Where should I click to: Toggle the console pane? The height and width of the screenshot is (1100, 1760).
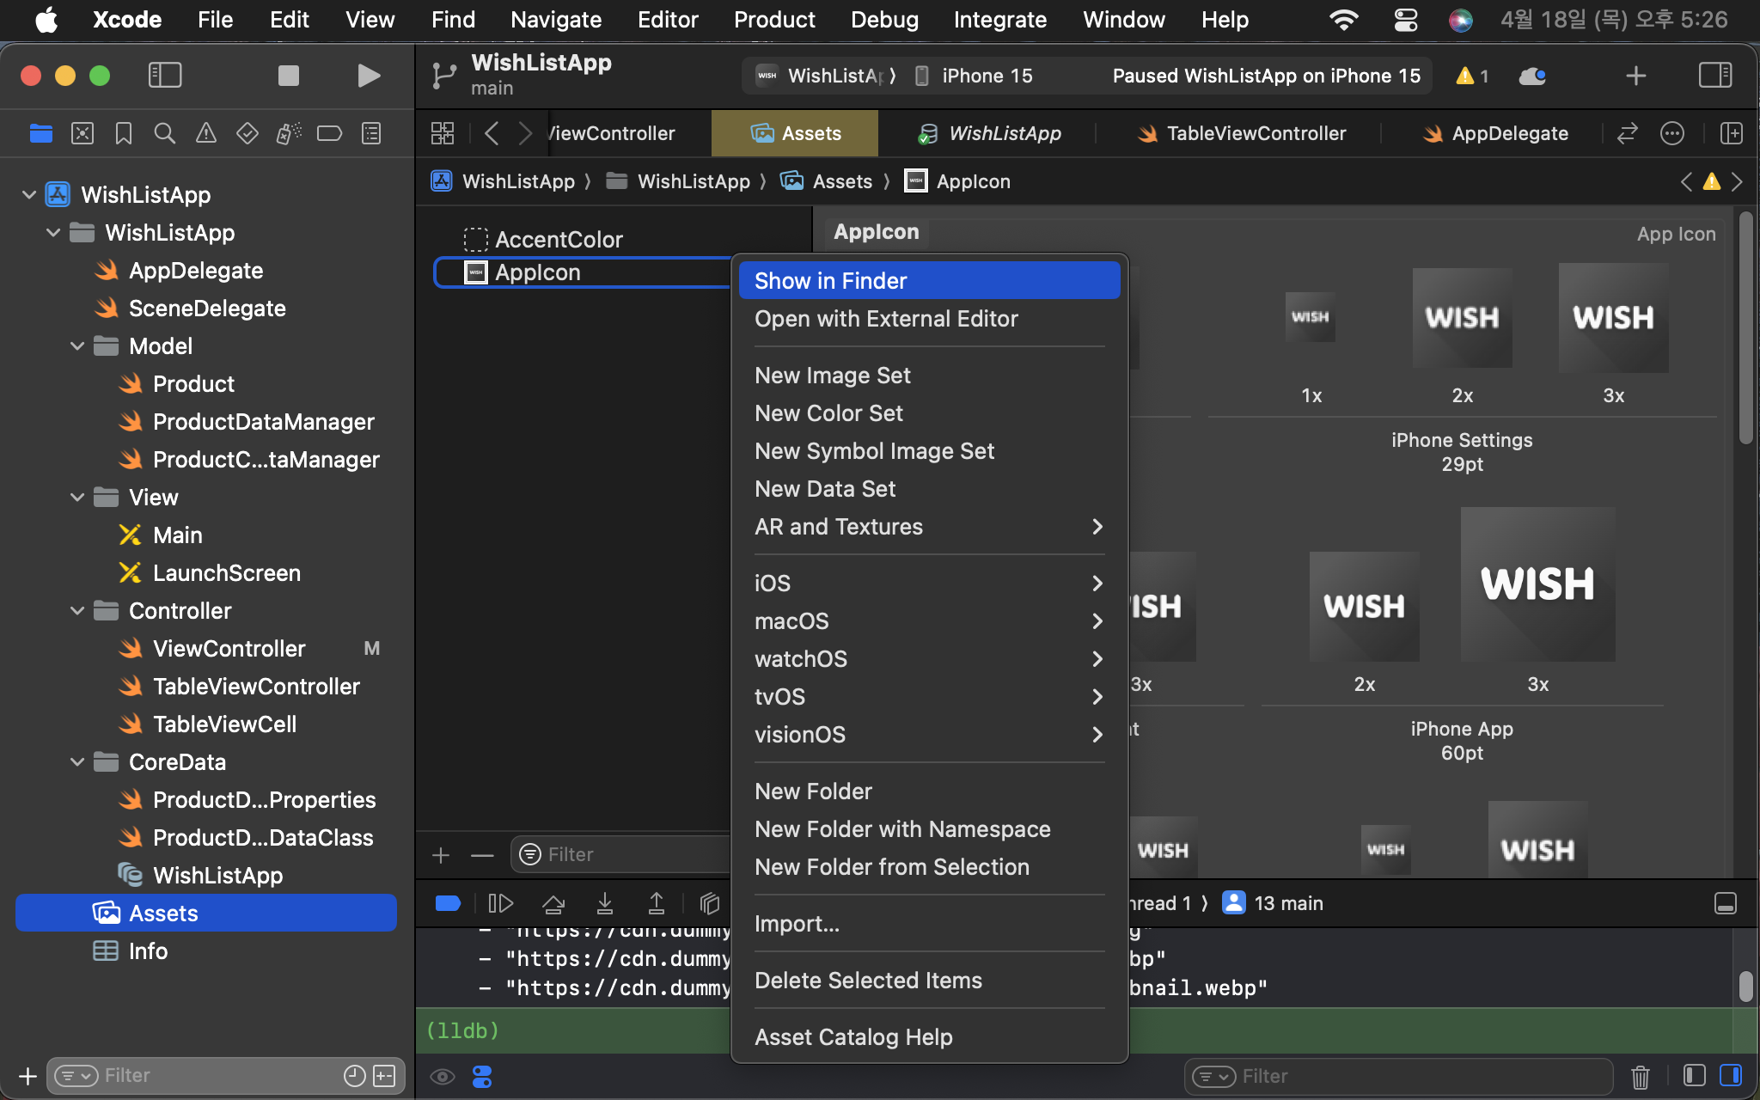(1731, 1075)
